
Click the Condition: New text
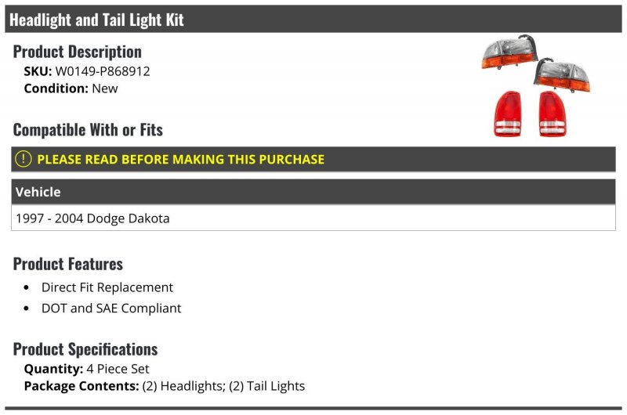click(x=71, y=88)
